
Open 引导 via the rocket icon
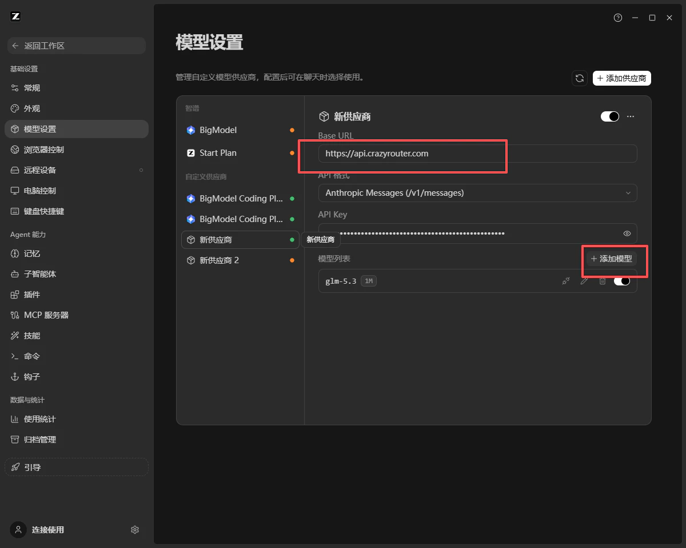point(15,467)
